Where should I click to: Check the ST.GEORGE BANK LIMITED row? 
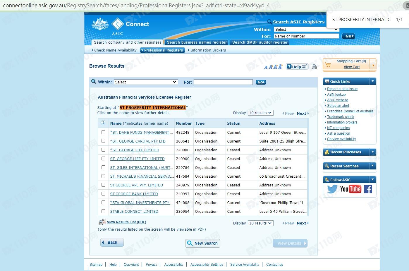(x=103, y=194)
